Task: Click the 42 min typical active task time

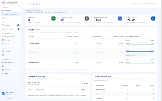Action: [x=98, y=20]
